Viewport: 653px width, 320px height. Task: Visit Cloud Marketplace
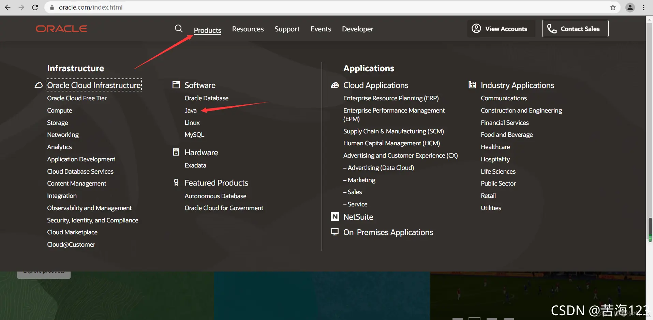72,232
